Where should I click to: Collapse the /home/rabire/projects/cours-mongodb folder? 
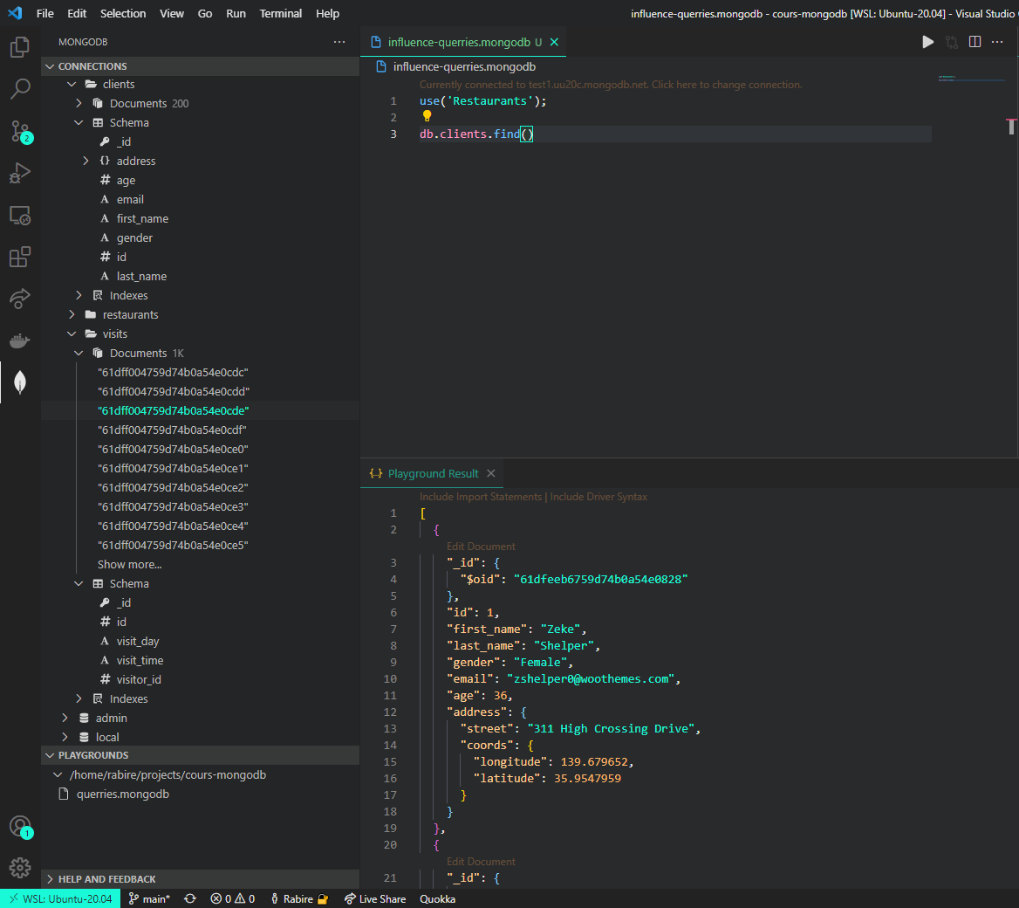tap(58, 775)
